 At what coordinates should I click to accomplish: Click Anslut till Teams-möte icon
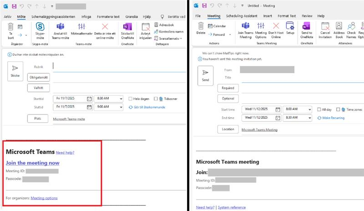[61, 26]
